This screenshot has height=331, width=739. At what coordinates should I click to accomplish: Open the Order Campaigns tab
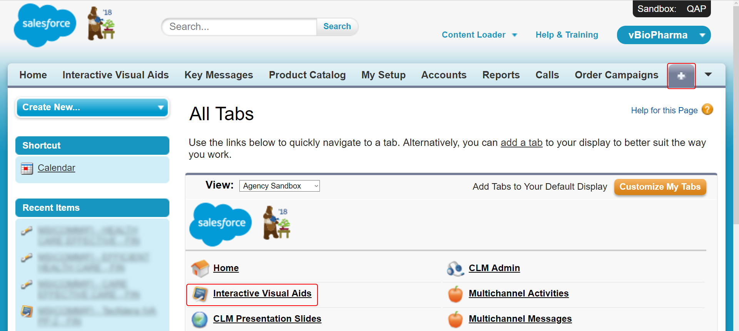click(x=616, y=75)
